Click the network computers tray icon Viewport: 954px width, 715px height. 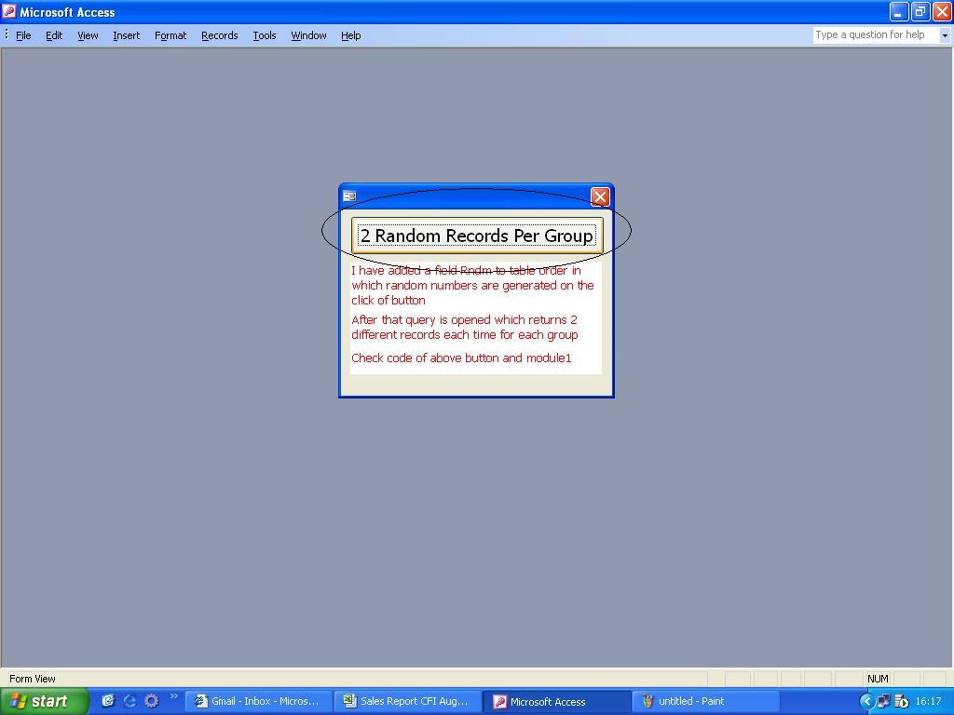coord(884,702)
